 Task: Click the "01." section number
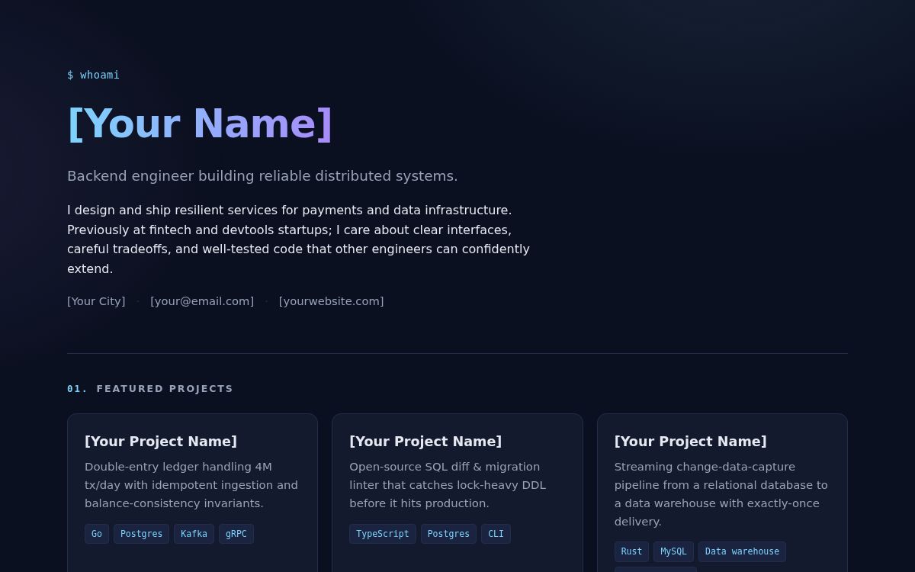(77, 389)
